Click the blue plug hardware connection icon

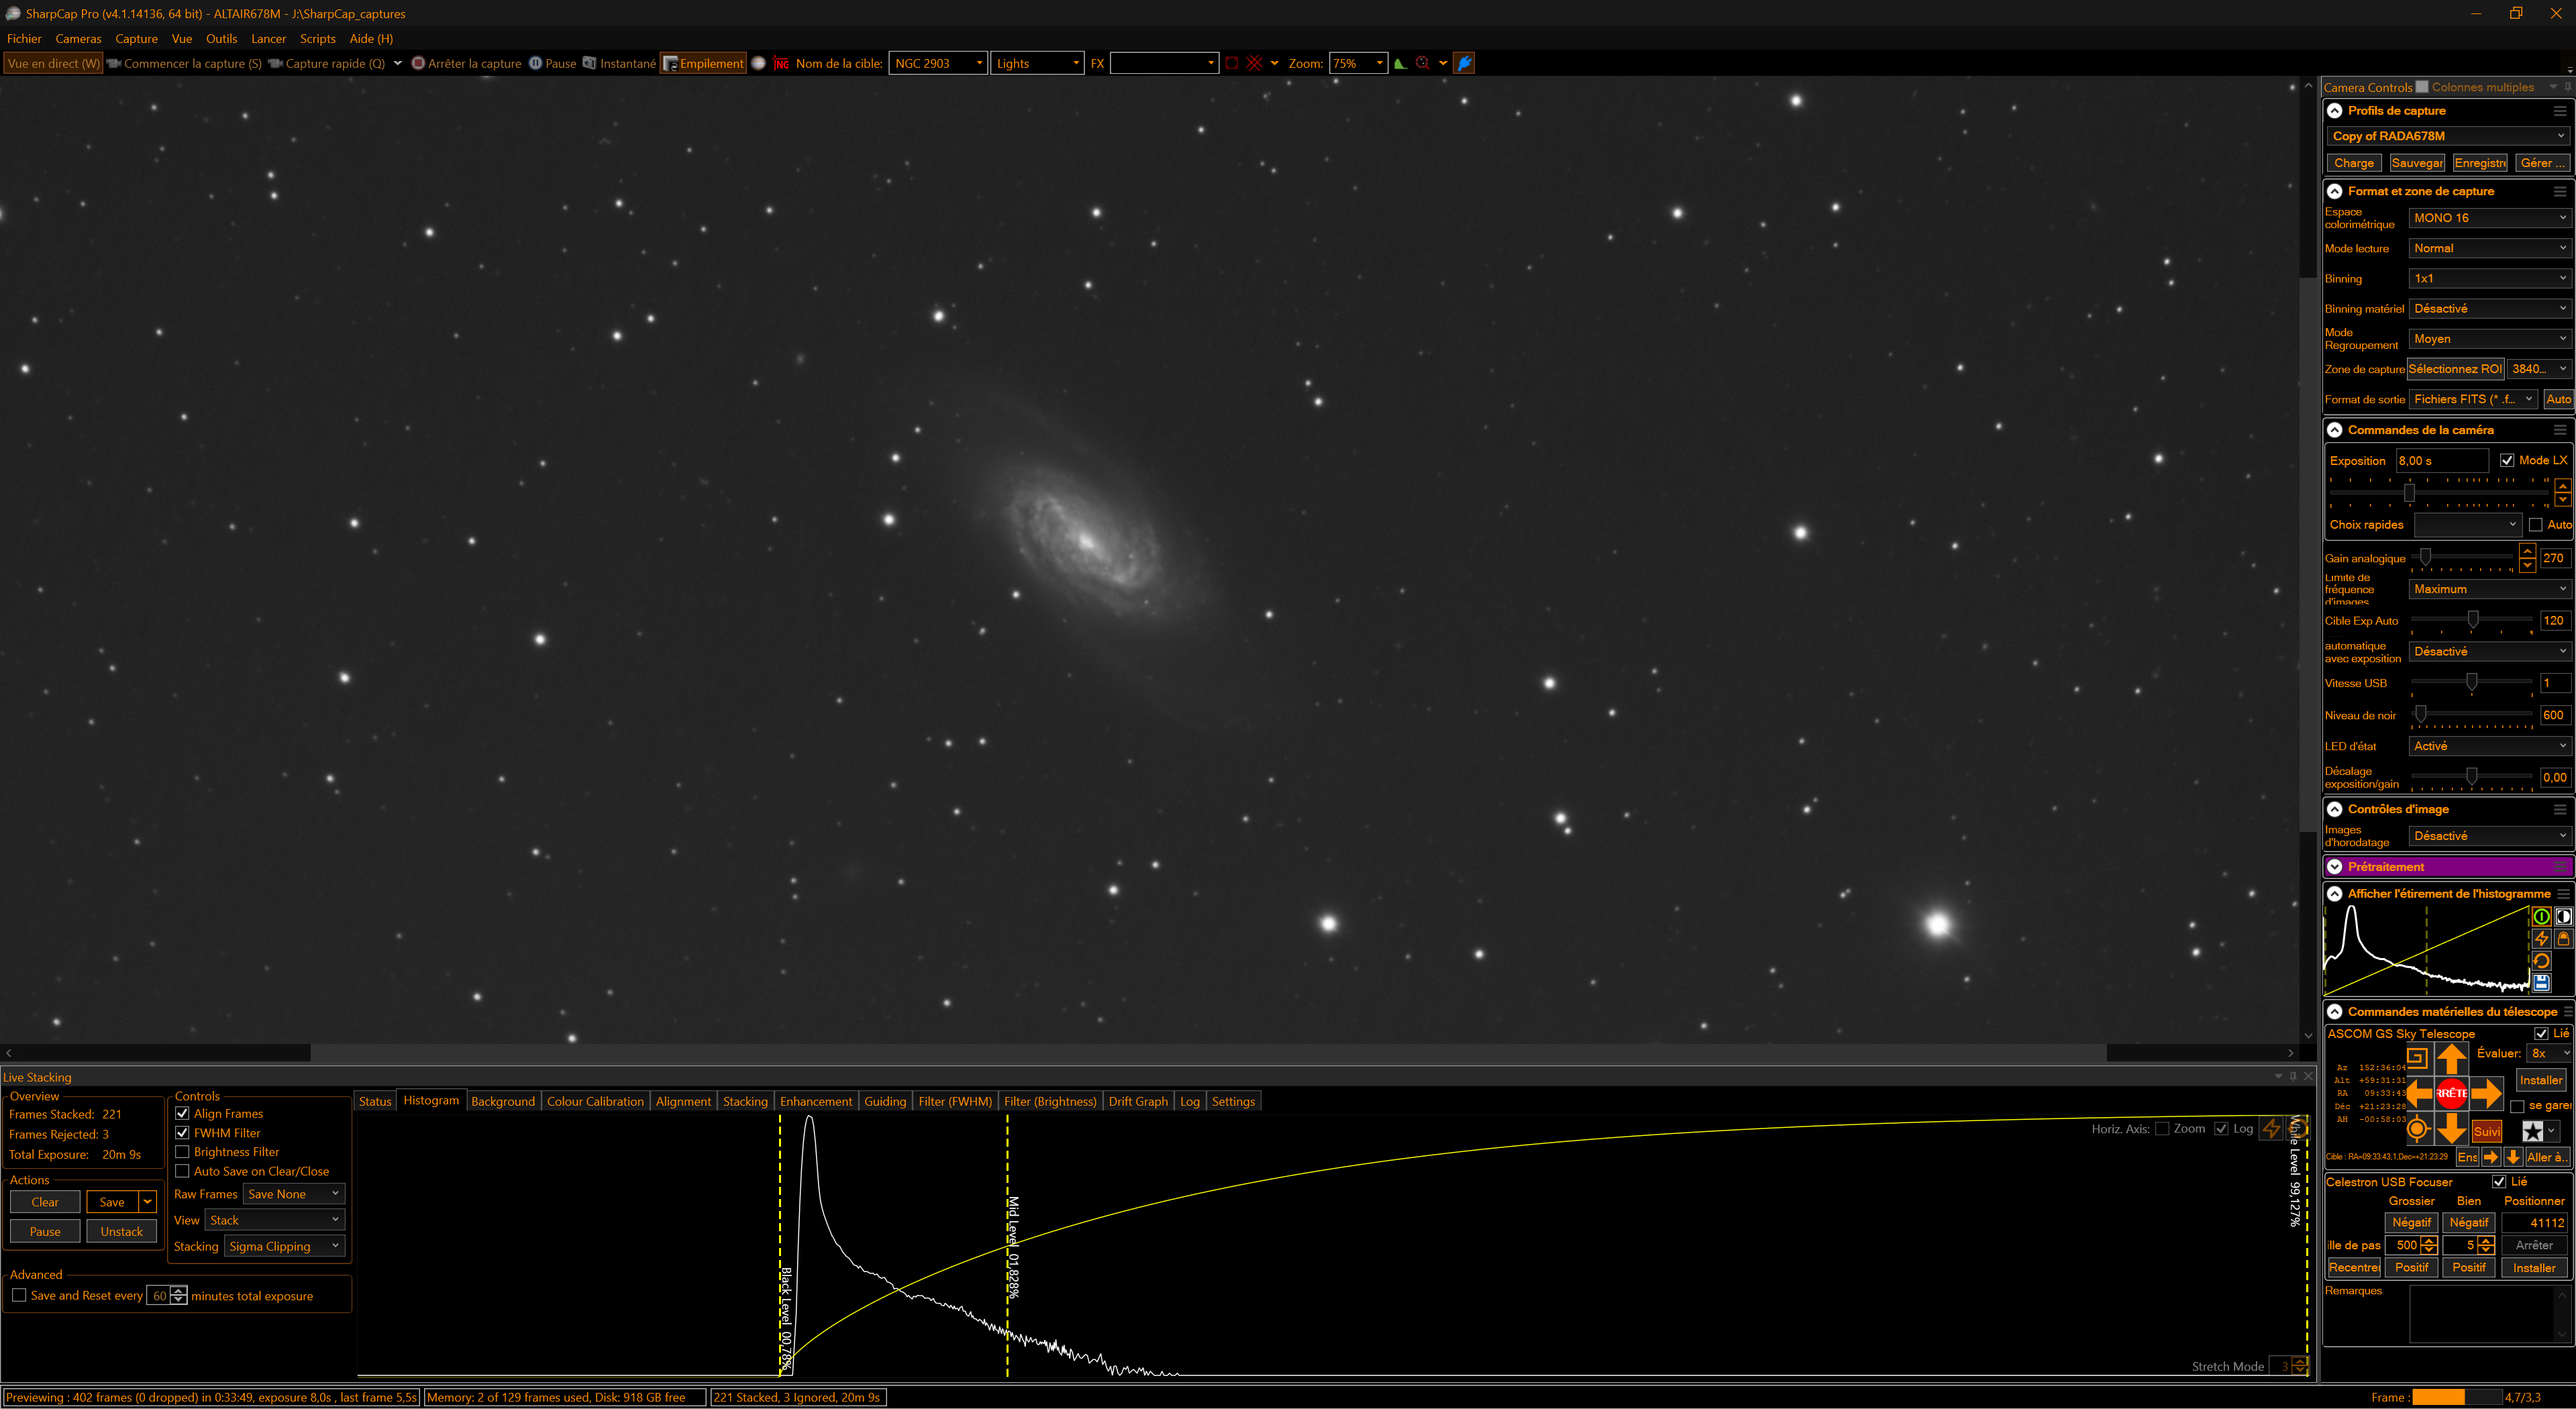tap(1464, 63)
